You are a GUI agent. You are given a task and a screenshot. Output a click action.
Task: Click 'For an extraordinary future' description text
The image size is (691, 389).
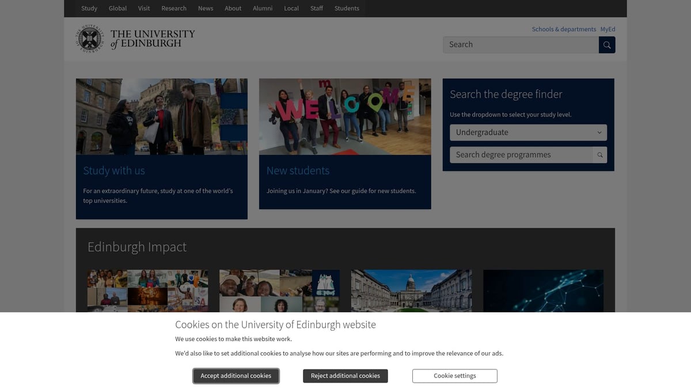pos(158,196)
